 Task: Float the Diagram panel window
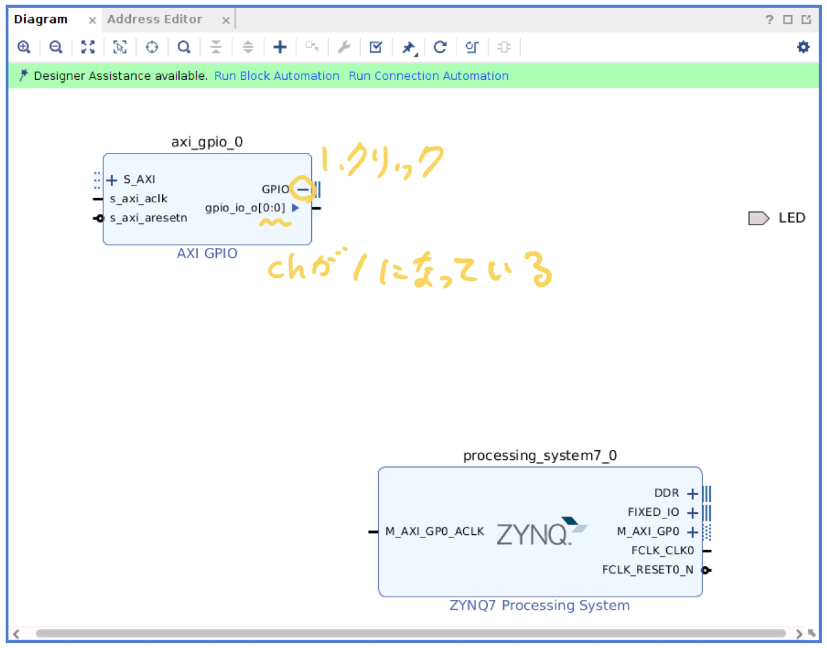pyautogui.click(x=806, y=20)
